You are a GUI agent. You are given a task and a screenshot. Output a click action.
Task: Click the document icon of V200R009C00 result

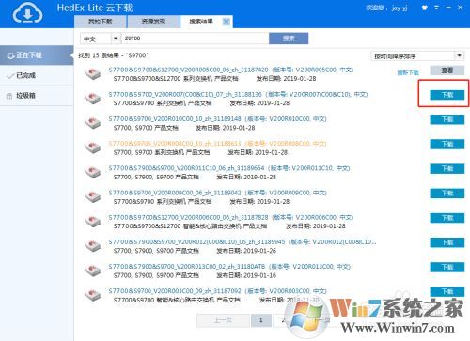click(x=93, y=196)
